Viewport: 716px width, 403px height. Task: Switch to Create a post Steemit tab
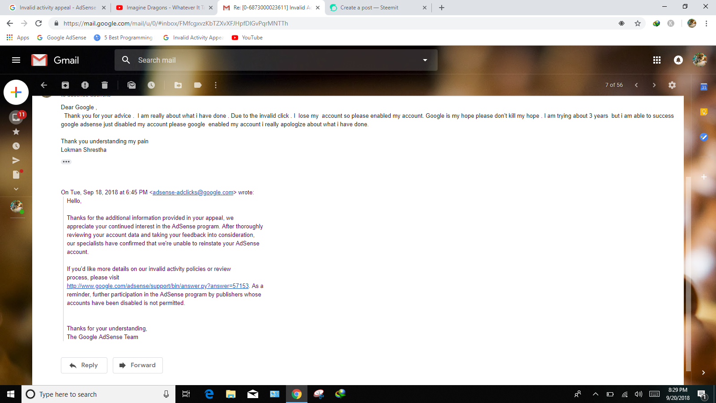pyautogui.click(x=378, y=8)
